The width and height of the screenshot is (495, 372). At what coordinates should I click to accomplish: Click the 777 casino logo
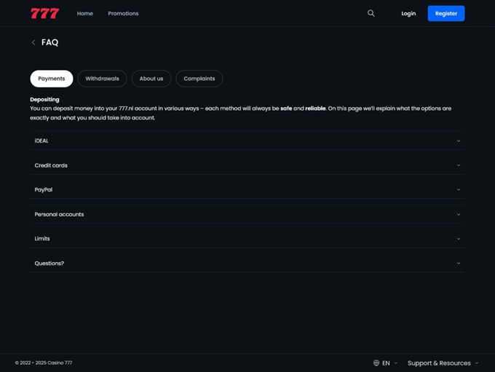point(44,13)
